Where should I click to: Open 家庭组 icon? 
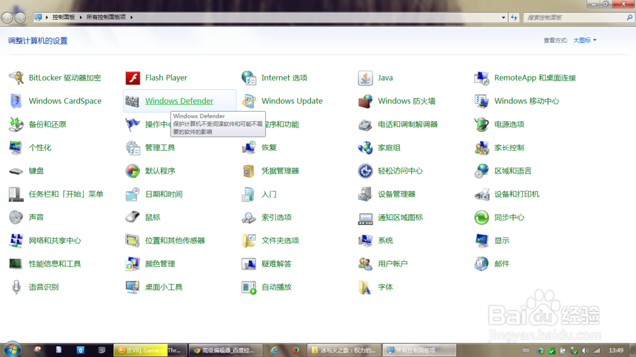click(365, 147)
